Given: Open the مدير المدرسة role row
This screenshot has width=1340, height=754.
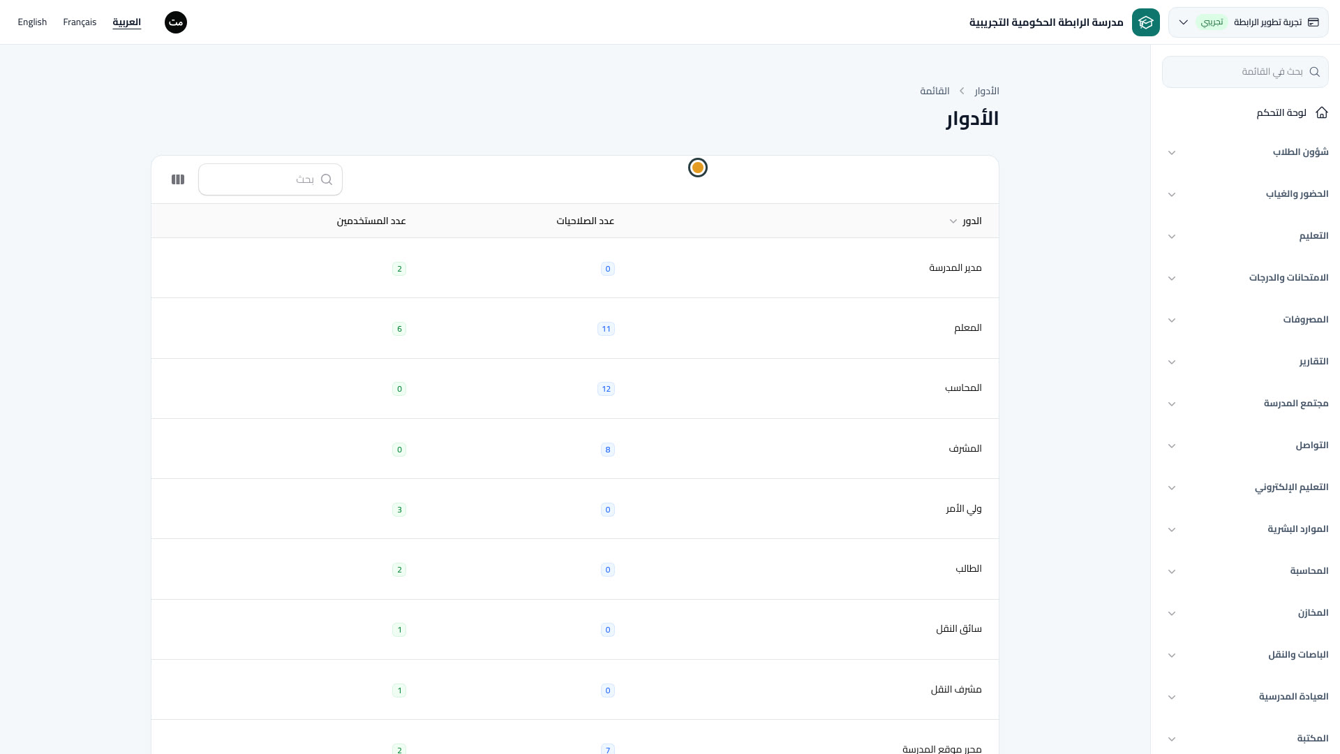Looking at the screenshot, I should point(575,268).
